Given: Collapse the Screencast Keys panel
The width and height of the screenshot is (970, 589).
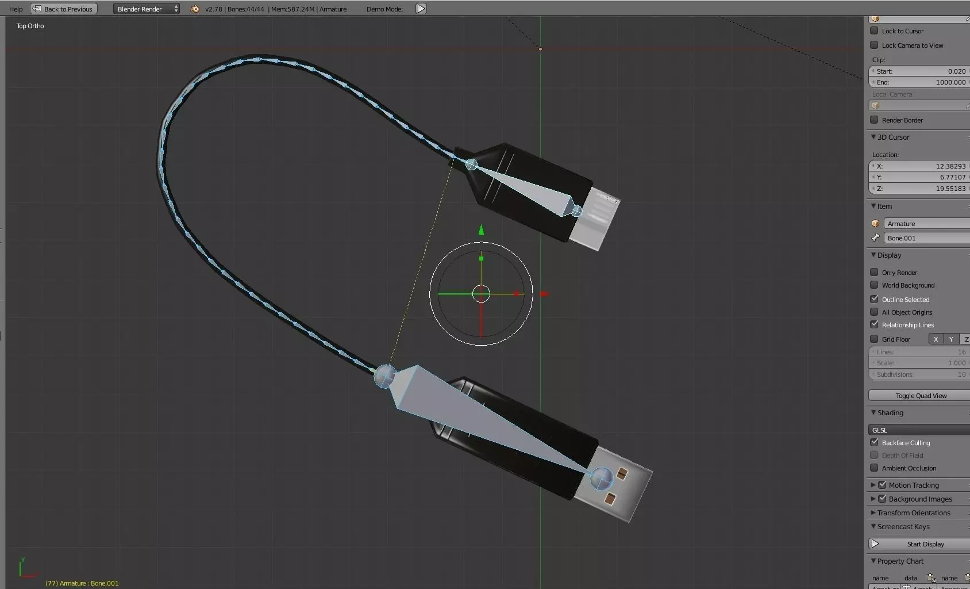Looking at the screenshot, I should [x=873, y=526].
